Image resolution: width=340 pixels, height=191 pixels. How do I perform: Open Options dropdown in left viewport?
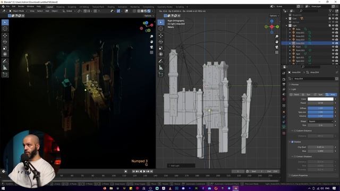point(149,16)
